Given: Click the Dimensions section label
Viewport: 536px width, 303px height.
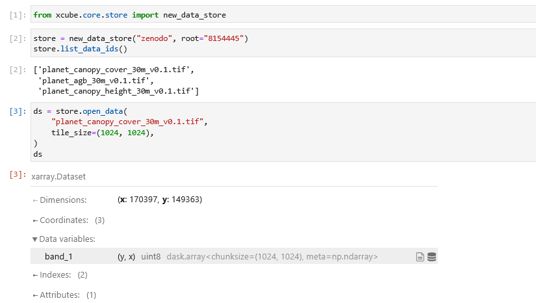Looking at the screenshot, I should (x=62, y=200).
